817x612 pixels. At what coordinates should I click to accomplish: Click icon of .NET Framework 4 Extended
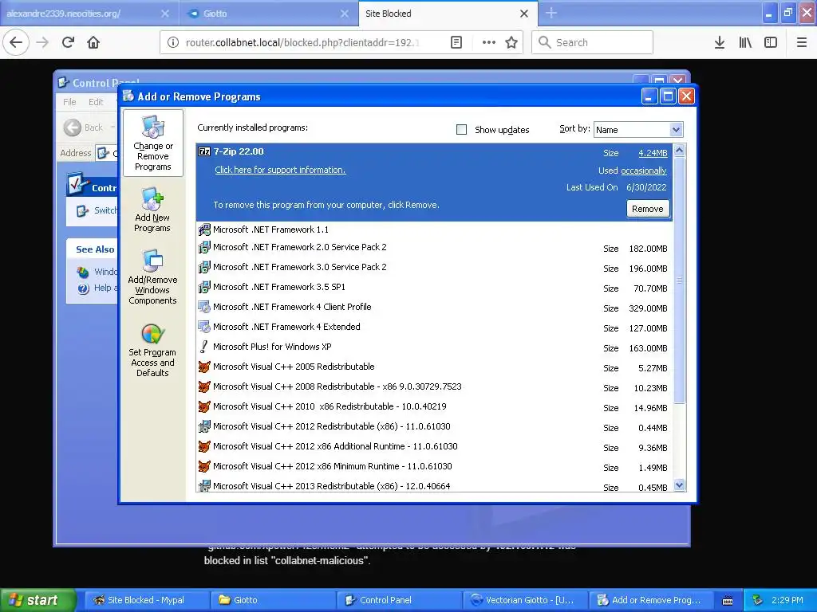[x=204, y=327]
